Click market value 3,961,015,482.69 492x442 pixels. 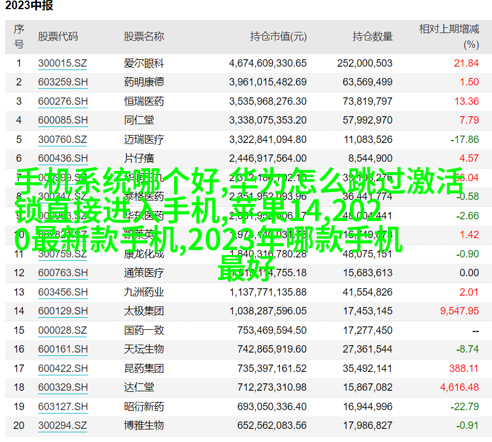268,83
